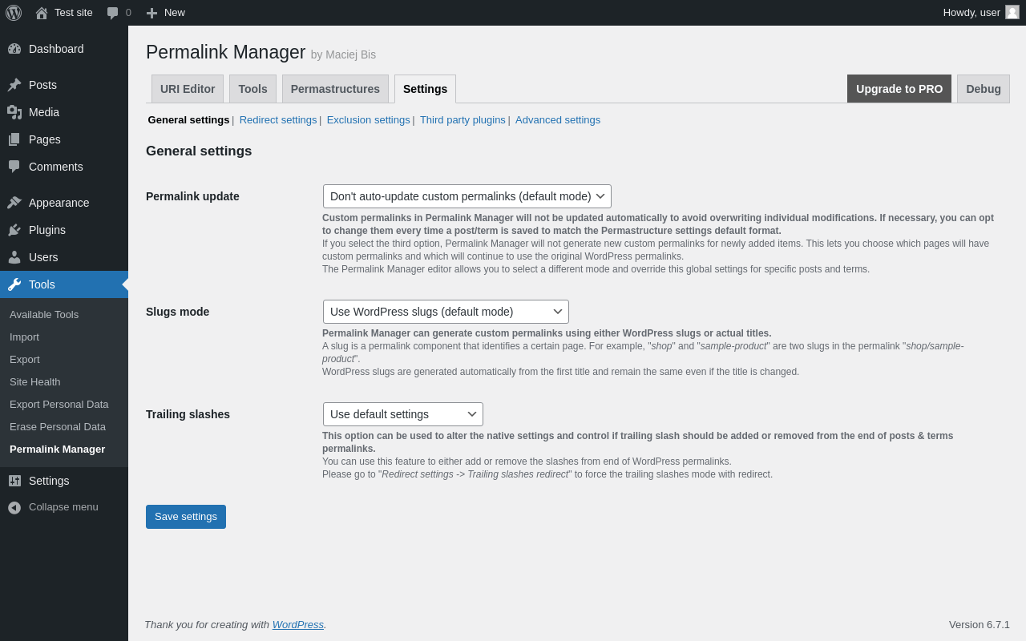Click the WordPress logo icon
Screen dimensions: 1026x641
(x=14, y=13)
